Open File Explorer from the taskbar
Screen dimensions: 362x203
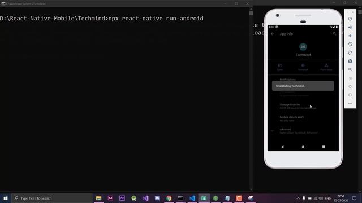[x=99, y=198]
